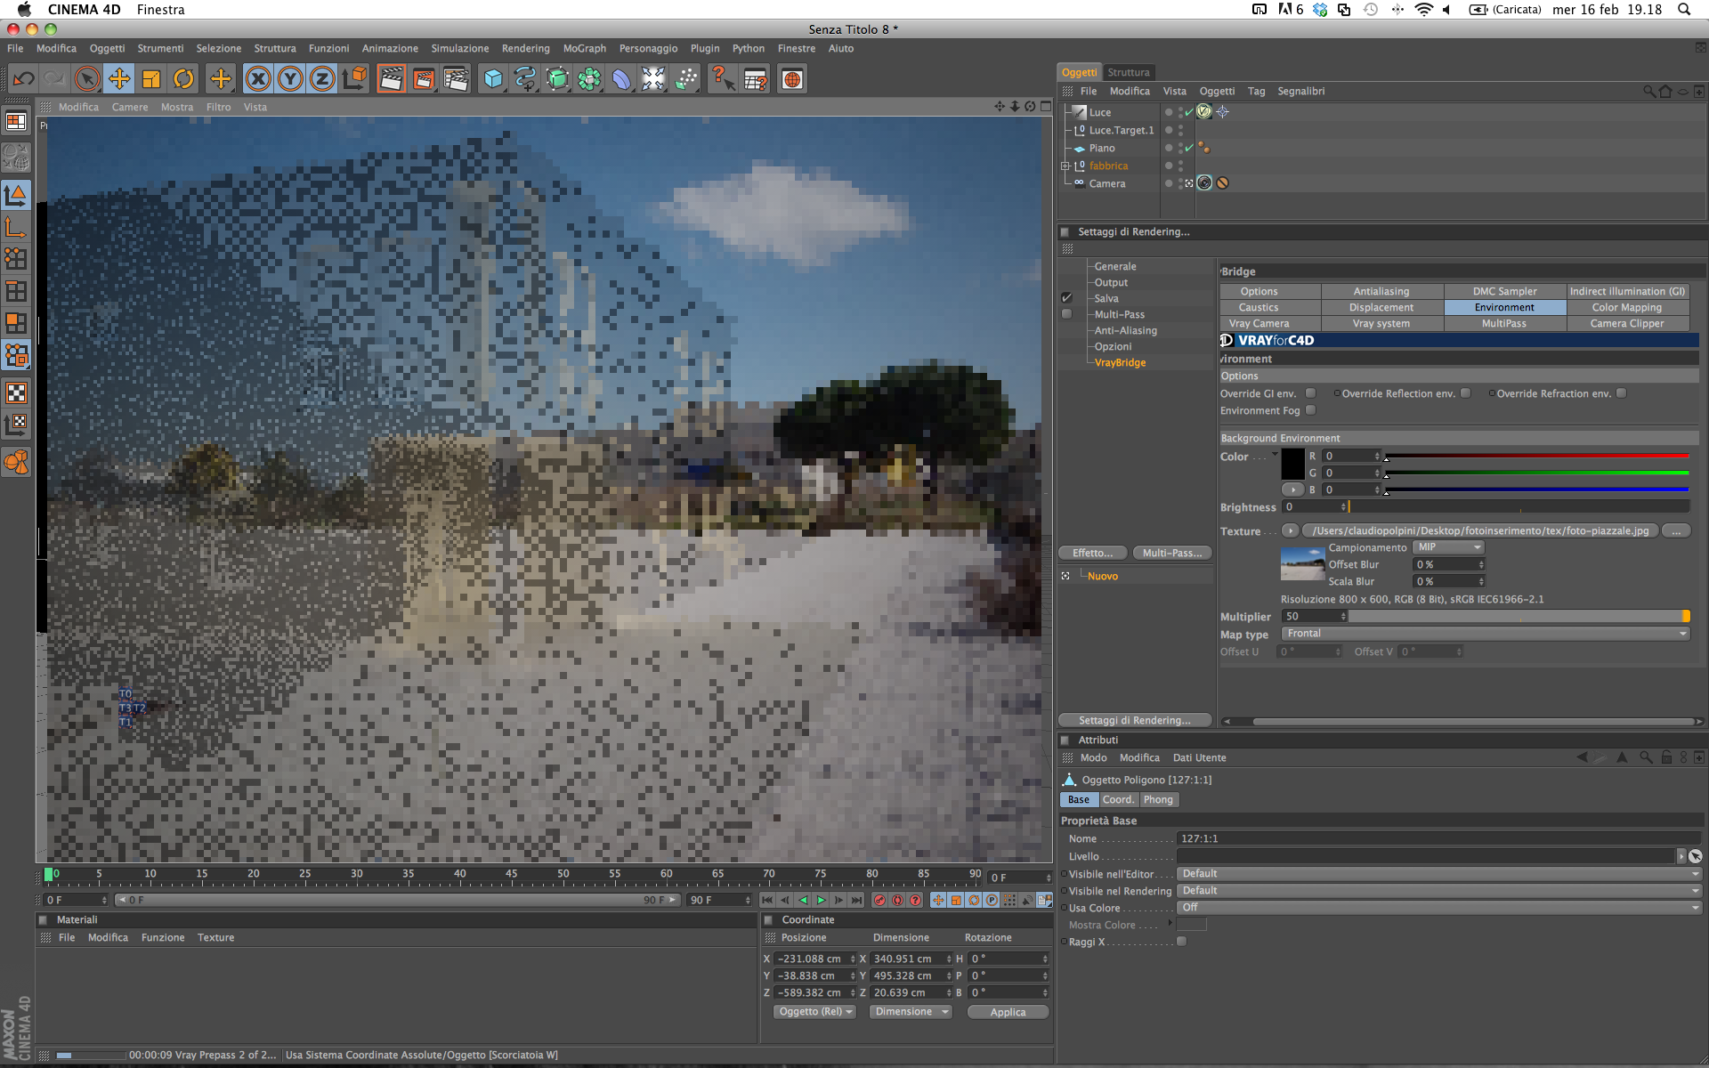The width and height of the screenshot is (1709, 1068).
Task: Open the MoGraph menu
Action: point(584,48)
